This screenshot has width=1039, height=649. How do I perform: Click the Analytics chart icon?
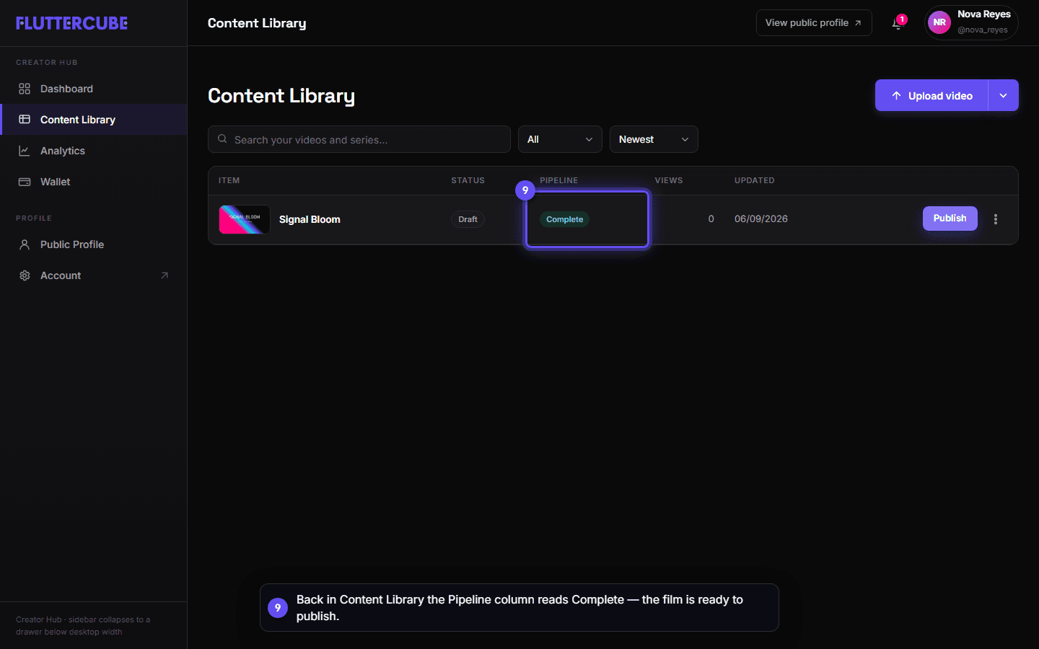click(x=25, y=151)
